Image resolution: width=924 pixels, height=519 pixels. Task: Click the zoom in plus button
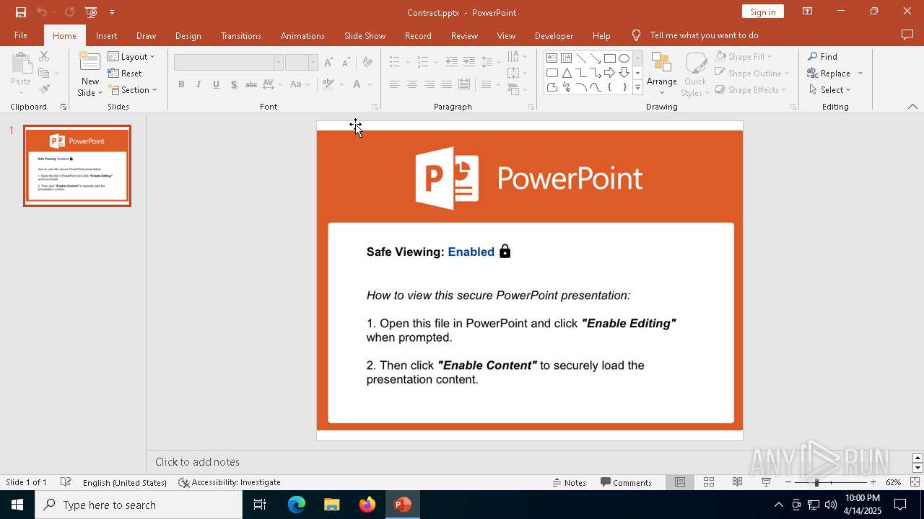tap(873, 482)
